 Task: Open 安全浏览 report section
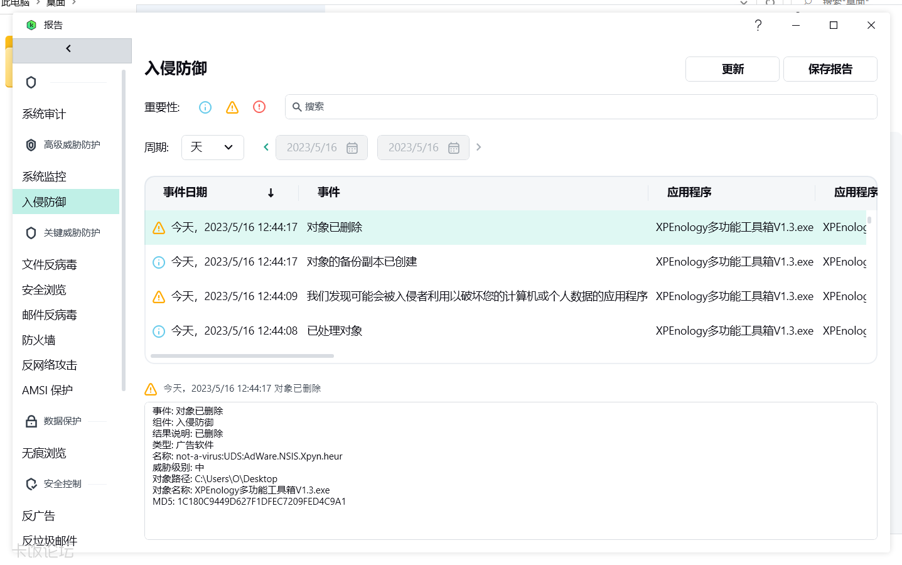pos(44,290)
